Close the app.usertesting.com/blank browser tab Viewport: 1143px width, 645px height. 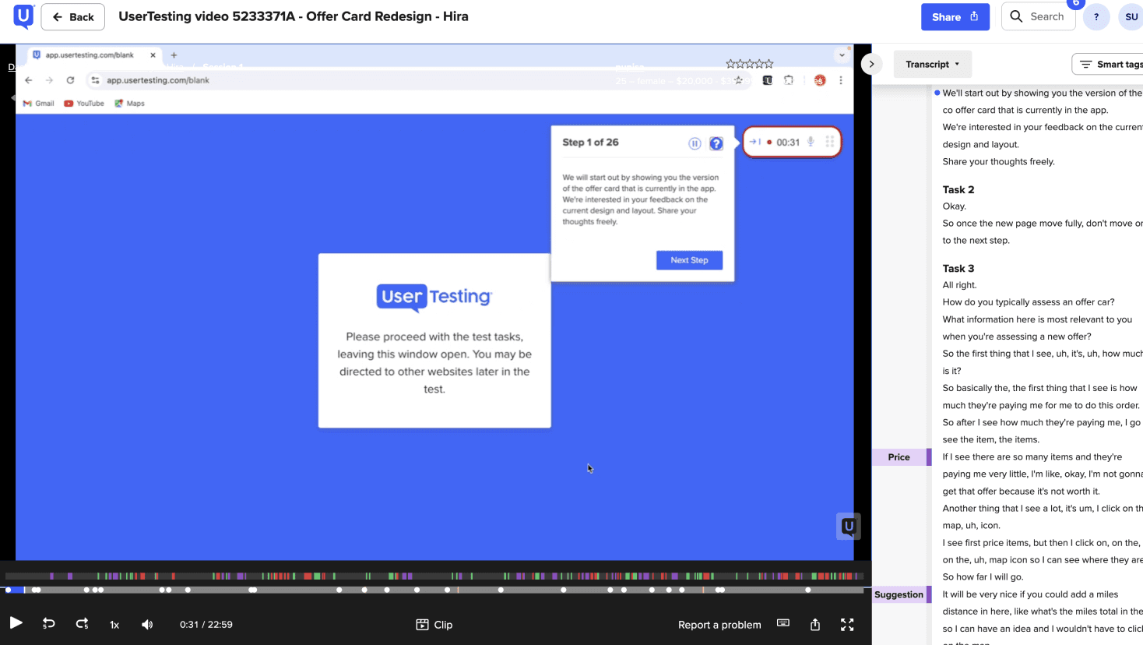tap(153, 55)
